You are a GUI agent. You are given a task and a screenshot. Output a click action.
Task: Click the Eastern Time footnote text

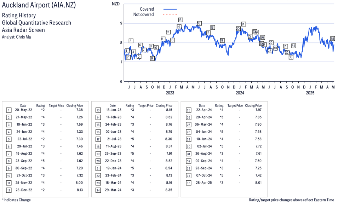tap(291, 200)
